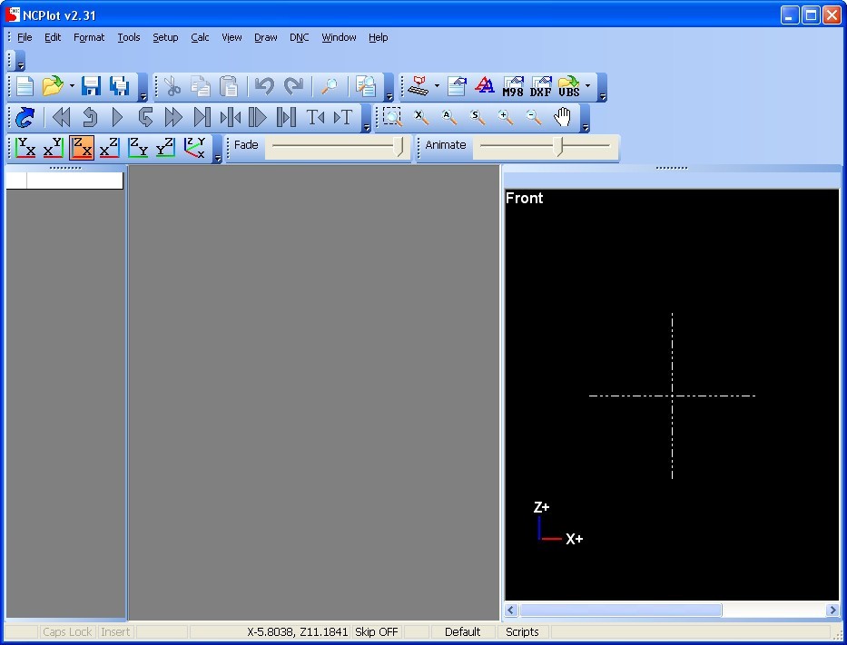Screen dimensions: 847x645
Task: Open dropdown arrow beside the machine setup icon
Action: (437, 88)
